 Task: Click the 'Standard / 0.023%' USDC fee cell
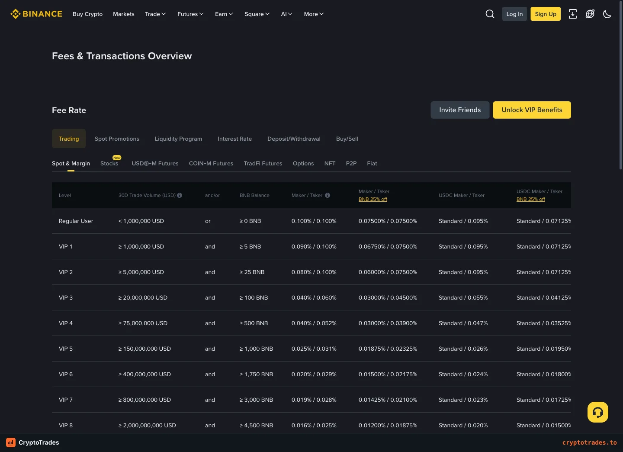(x=463, y=400)
